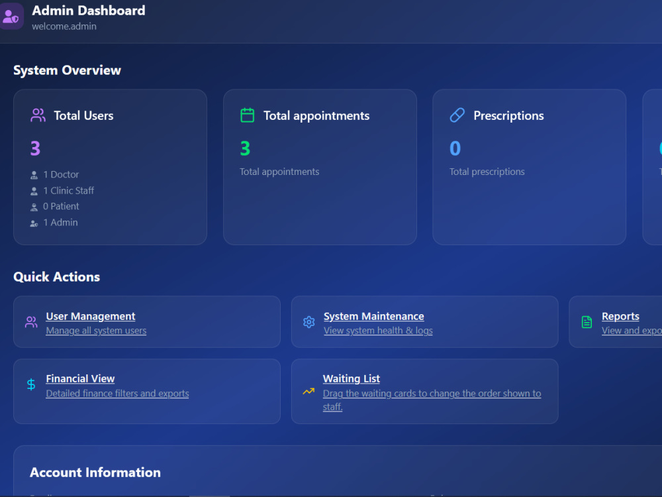The image size is (662, 497).
Task: Click the System Maintenance gear icon
Action: coord(309,322)
